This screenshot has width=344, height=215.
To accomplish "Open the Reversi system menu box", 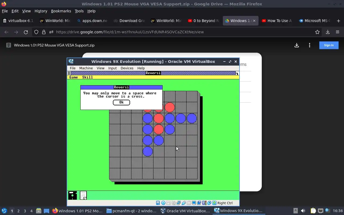I will click(69, 73).
